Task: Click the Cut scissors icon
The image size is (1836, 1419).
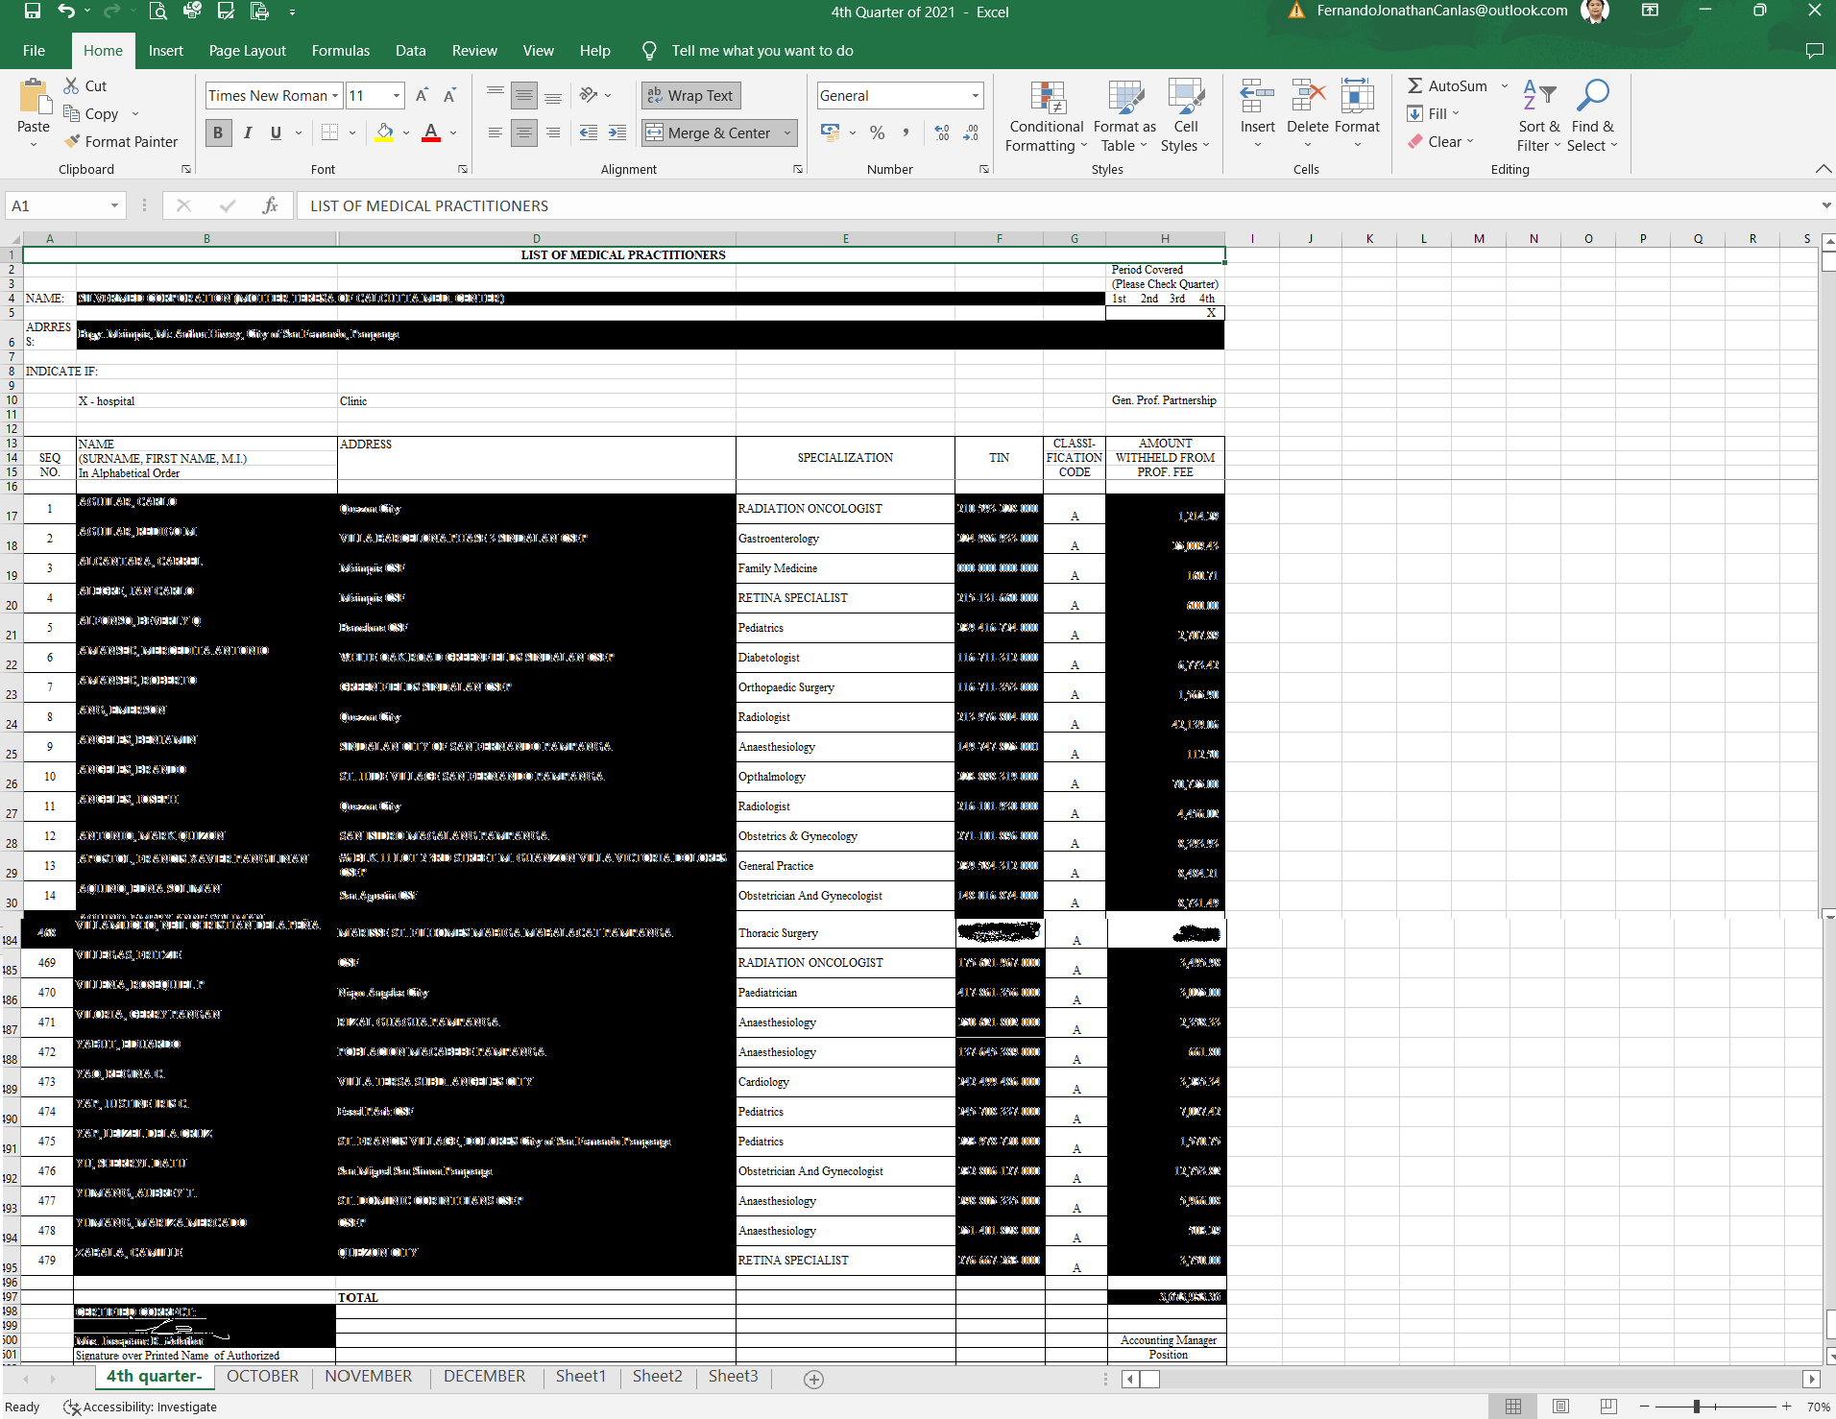Action: (72, 85)
